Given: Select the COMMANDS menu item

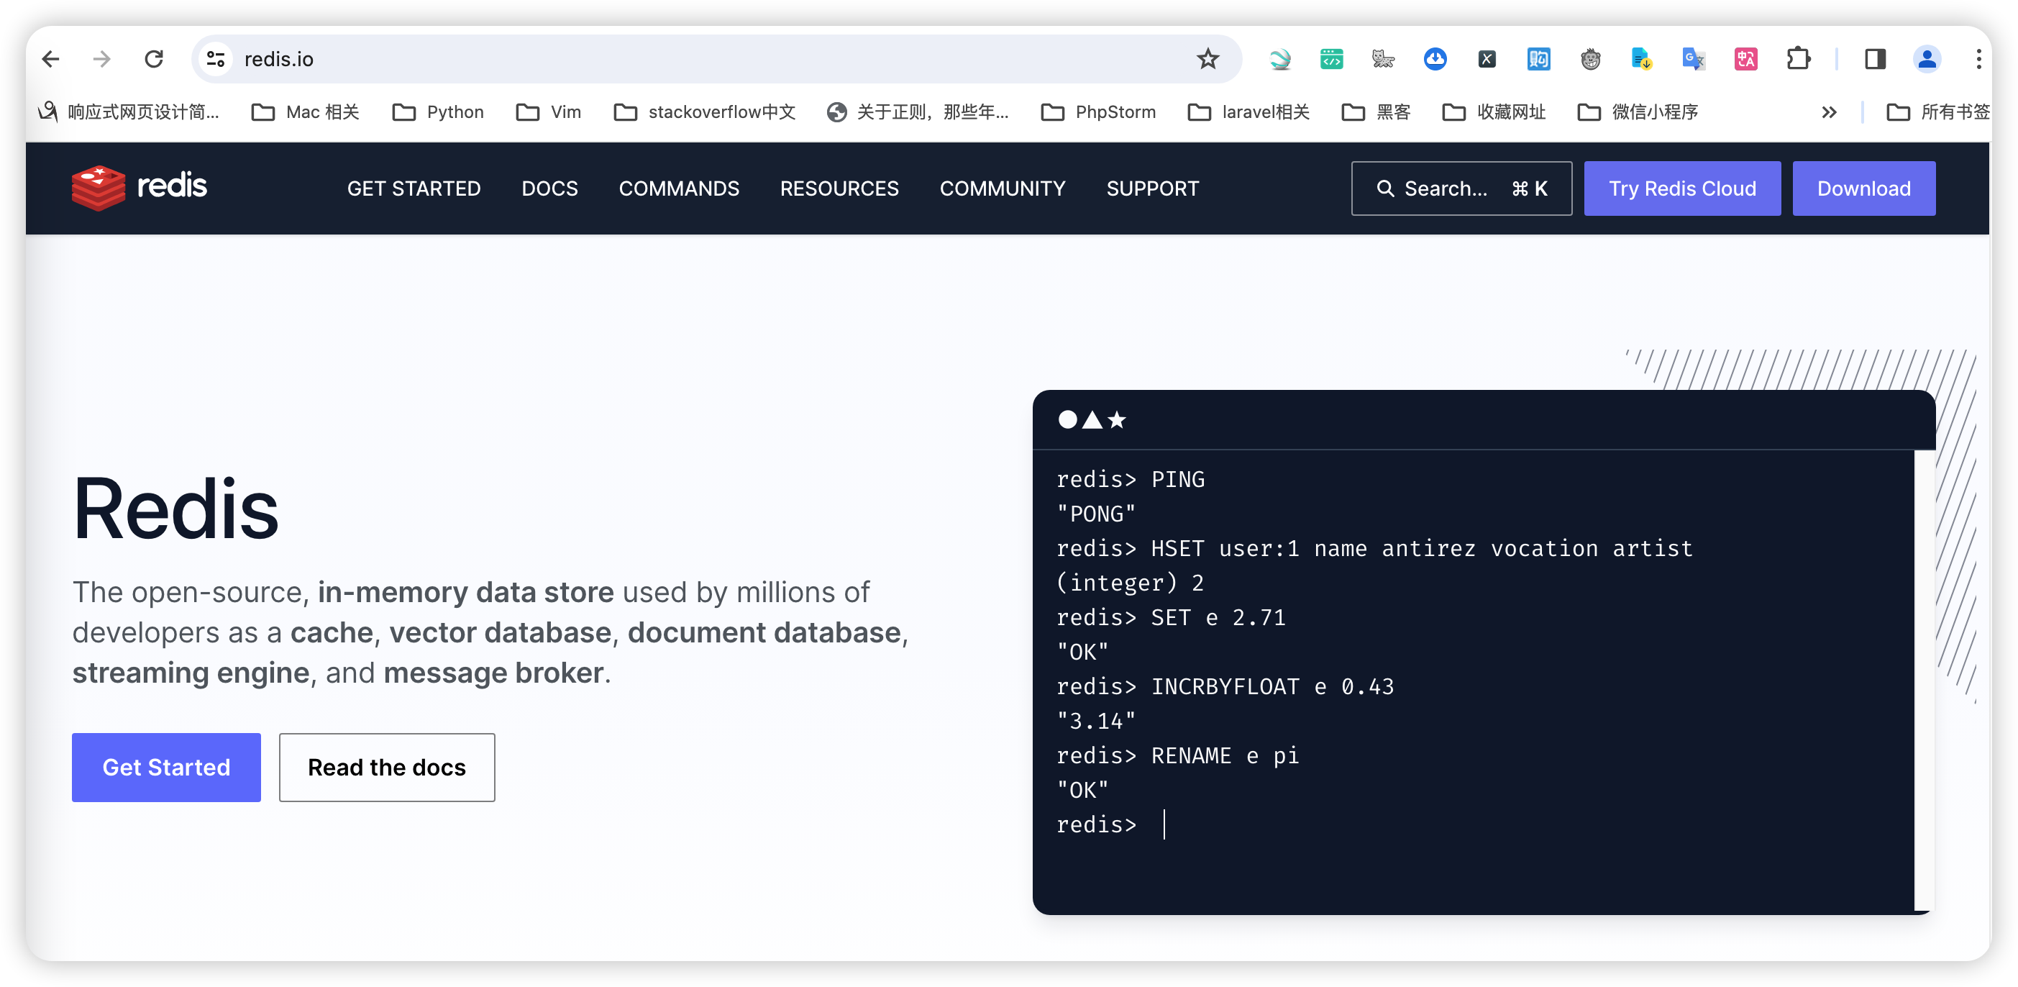Looking at the screenshot, I should [678, 188].
